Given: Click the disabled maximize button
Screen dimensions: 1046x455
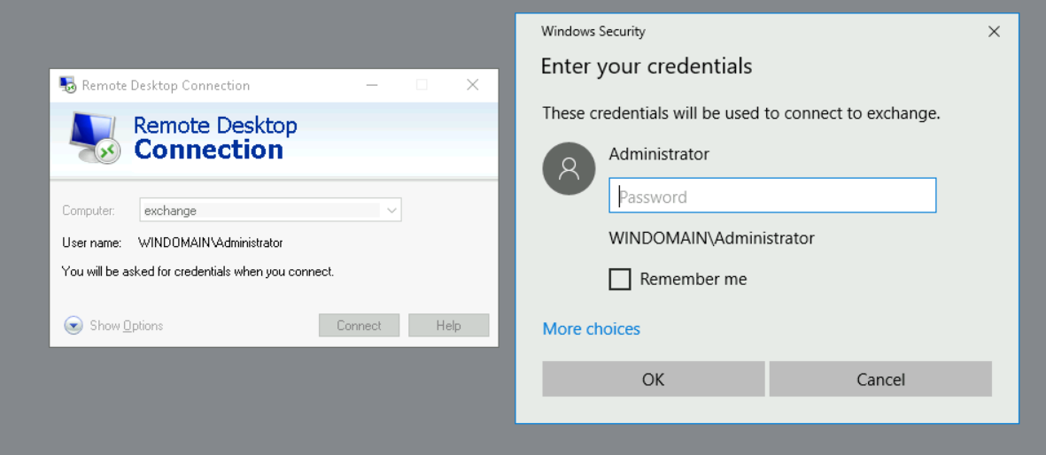Looking at the screenshot, I should (x=422, y=85).
